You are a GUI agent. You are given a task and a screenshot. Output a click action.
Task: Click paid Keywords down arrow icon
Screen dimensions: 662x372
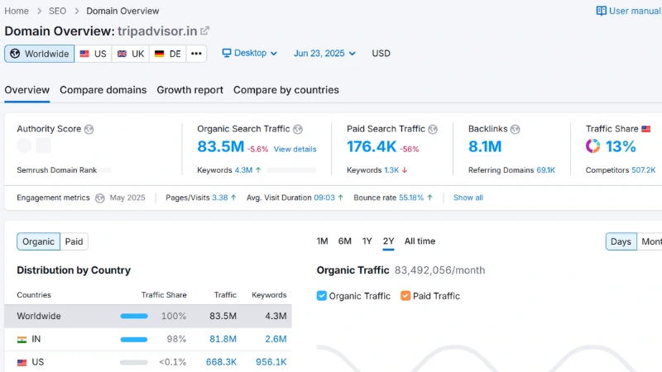[405, 170]
